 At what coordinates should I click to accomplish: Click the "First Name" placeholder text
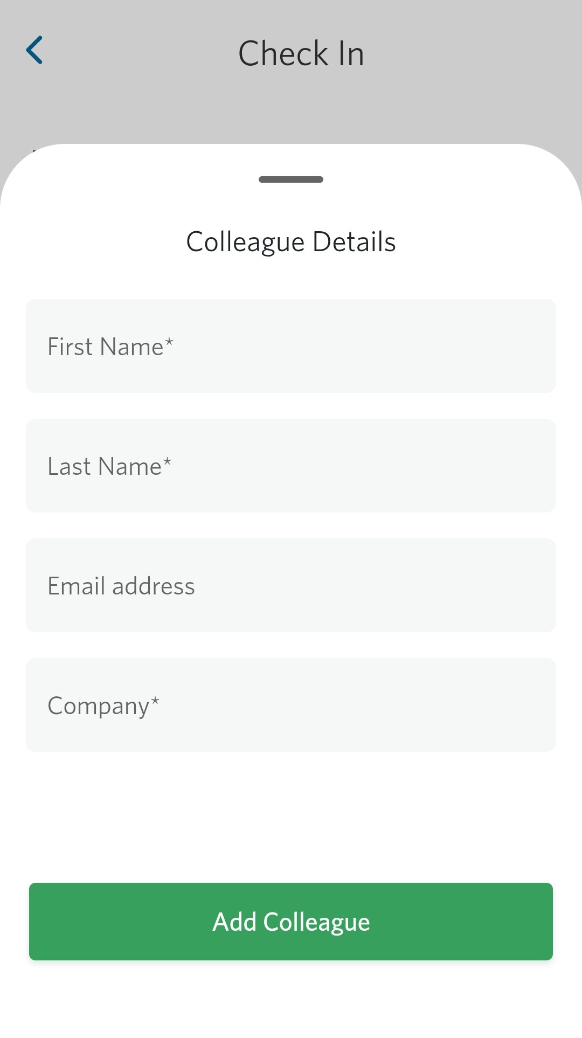pyautogui.click(x=105, y=347)
